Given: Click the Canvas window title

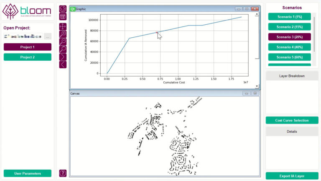Looking at the screenshot, I should point(75,93).
